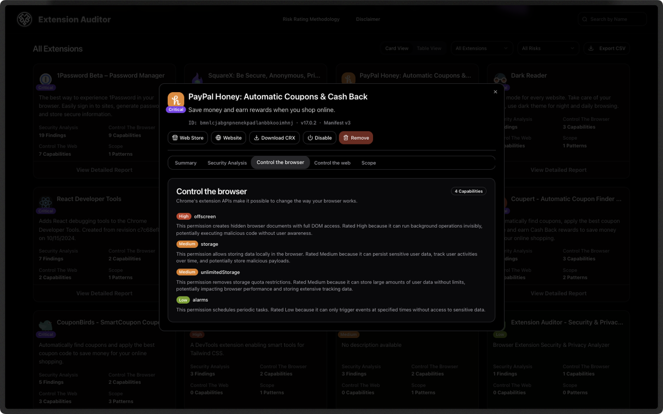The height and width of the screenshot is (414, 663).
Task: Click the 4 Capabilities badge
Action: coord(469,191)
